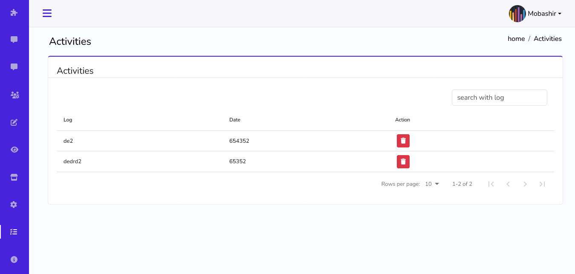Open the second chat bubble sidebar icon
The image size is (575, 274).
[x=14, y=66]
